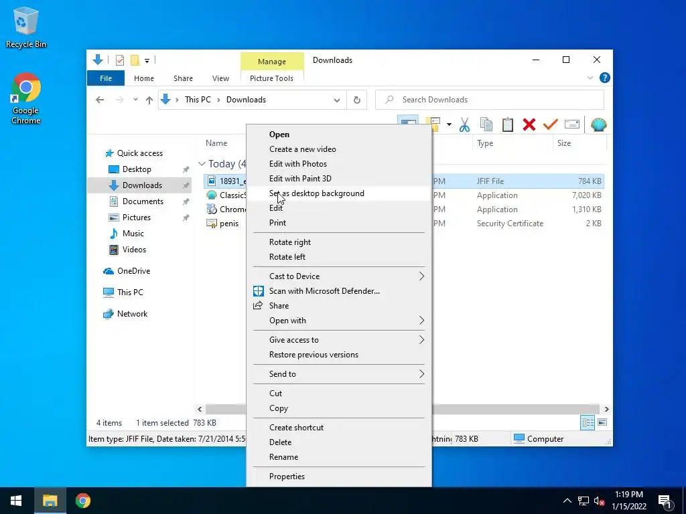
Task: Switch to the View ribbon tab
Action: click(x=220, y=78)
